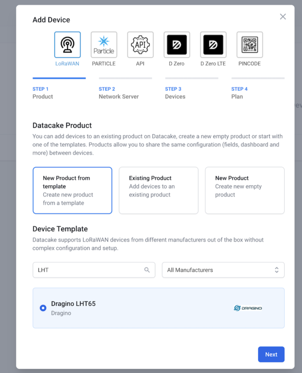Choose the New Product empty option card
302x373 pixels.
pos(245,190)
